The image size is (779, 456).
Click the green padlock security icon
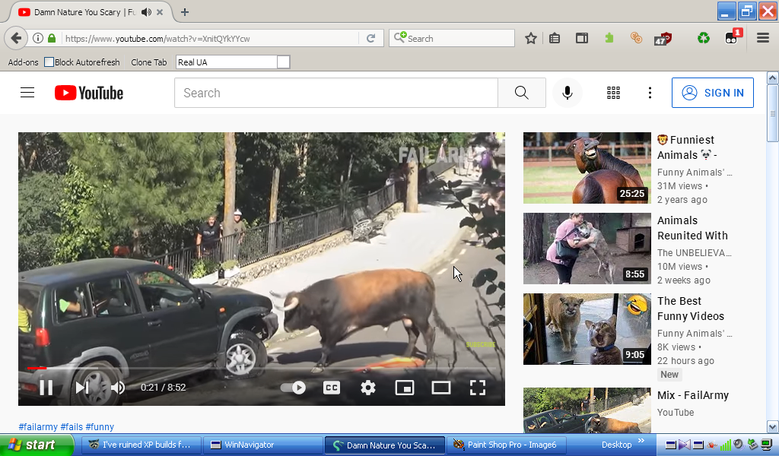point(52,38)
